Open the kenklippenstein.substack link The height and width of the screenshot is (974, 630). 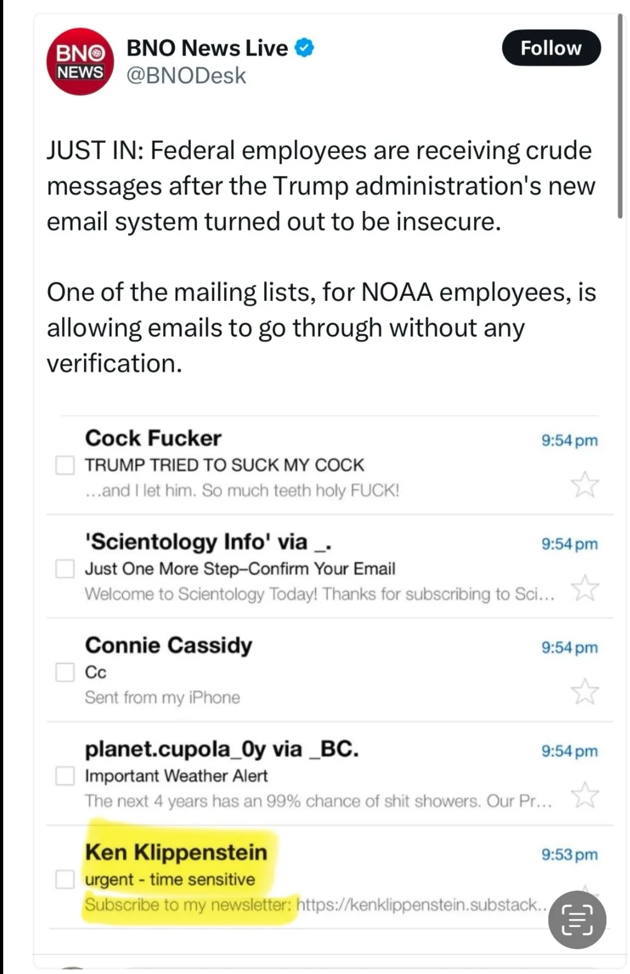(421, 904)
